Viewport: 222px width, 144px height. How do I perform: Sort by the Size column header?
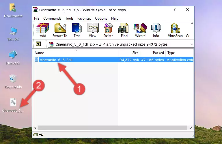(x=129, y=53)
